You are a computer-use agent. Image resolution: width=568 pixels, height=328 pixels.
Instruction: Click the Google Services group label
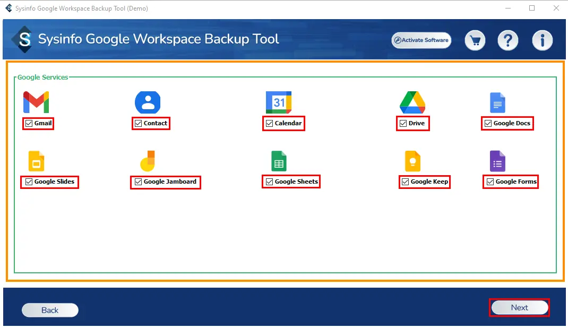(43, 77)
